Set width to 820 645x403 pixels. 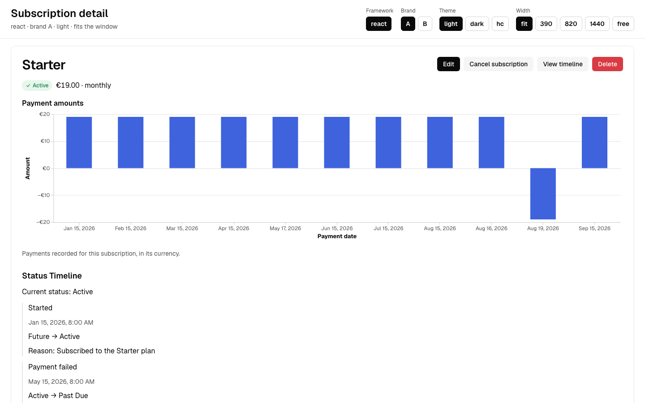click(571, 24)
